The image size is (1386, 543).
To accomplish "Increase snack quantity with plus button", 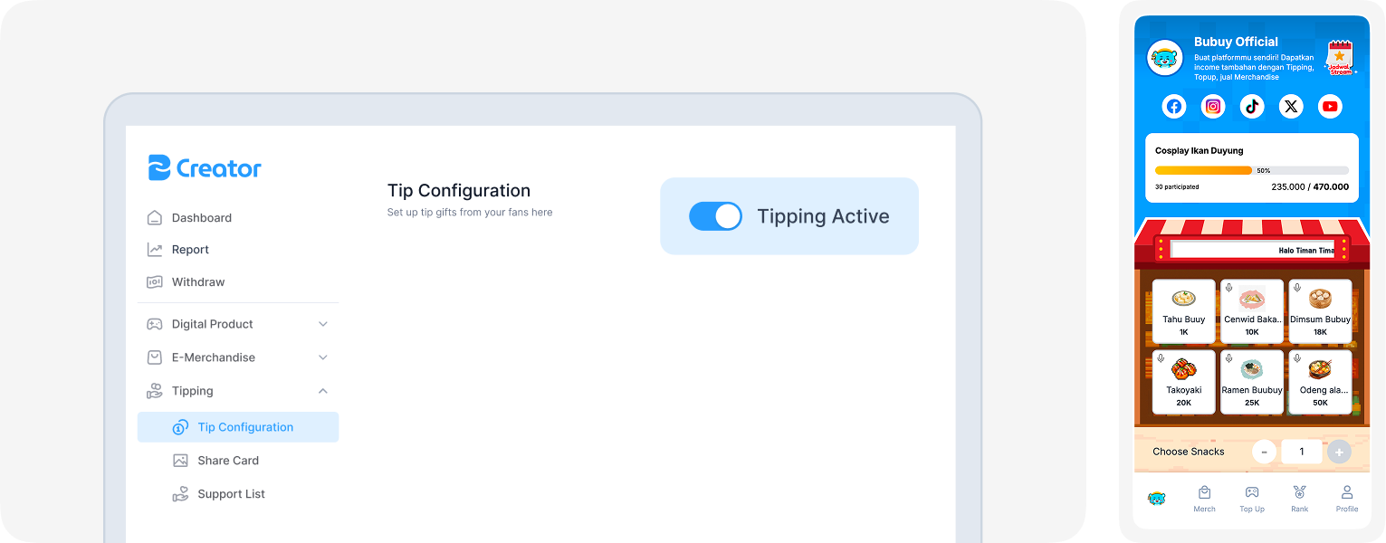I will (1339, 452).
